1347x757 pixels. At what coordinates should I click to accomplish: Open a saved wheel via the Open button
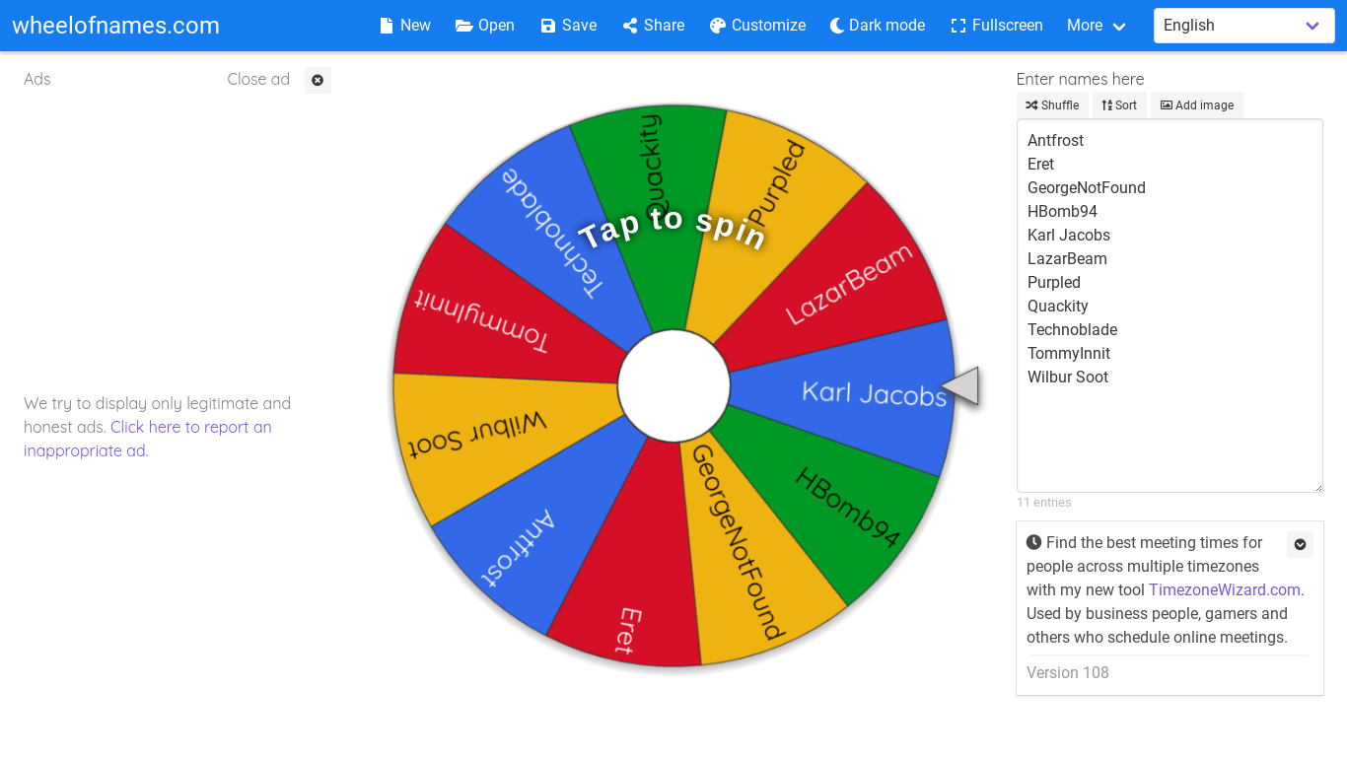click(485, 26)
